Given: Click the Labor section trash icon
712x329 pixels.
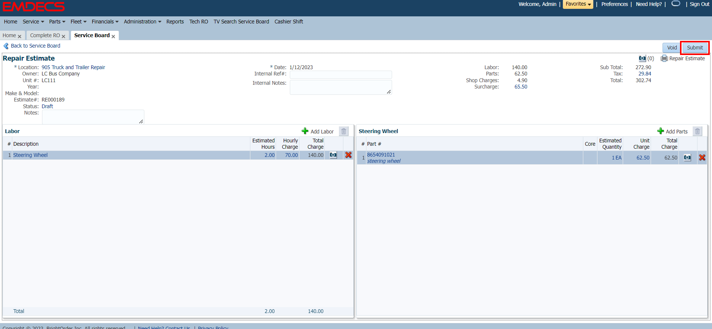Looking at the screenshot, I should 343,131.
